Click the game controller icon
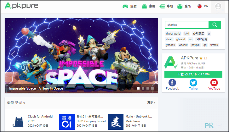This screenshot has width=229, height=132. click(125, 6)
